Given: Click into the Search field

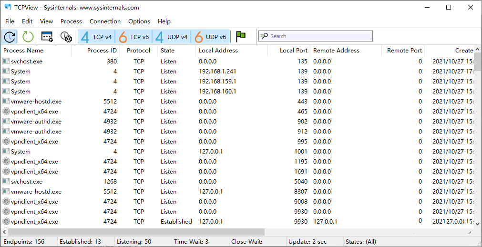Looking at the screenshot, I should 316,36.
